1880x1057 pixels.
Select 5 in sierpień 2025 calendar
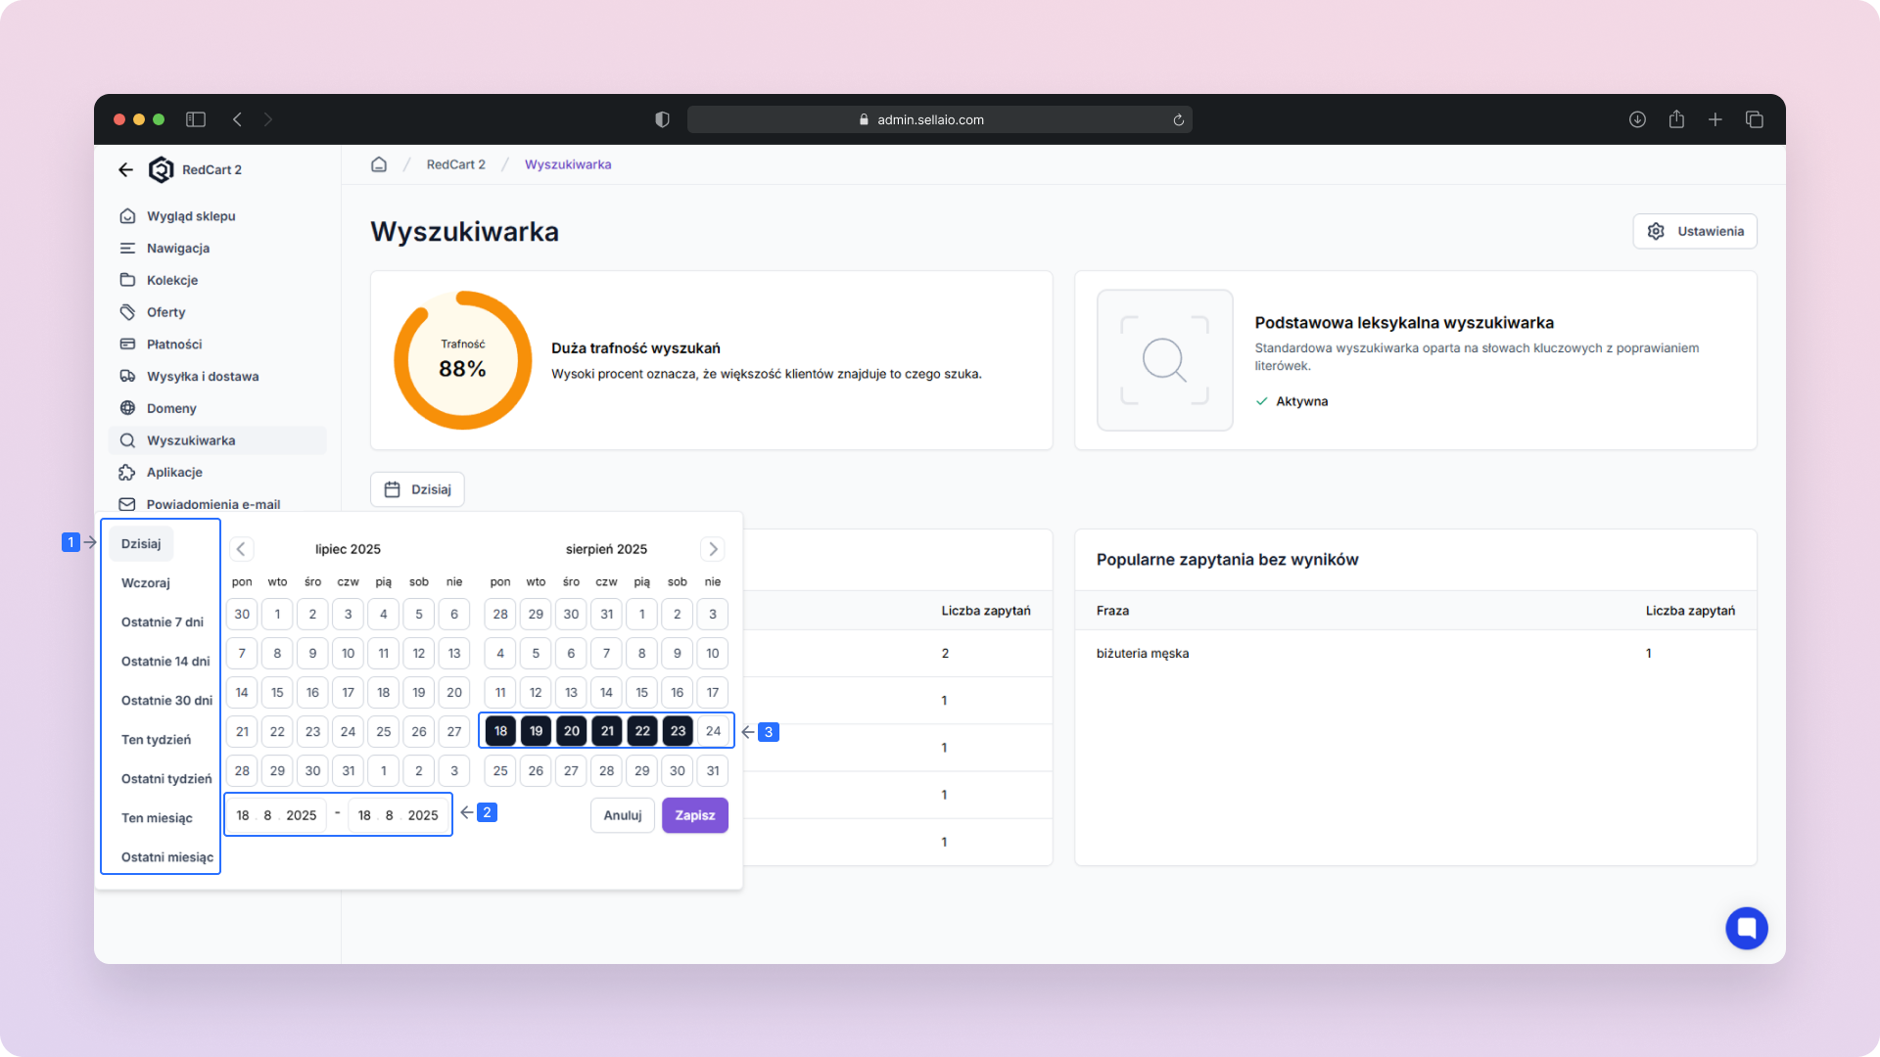pos(536,654)
